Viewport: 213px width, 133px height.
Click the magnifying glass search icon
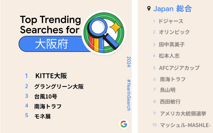(x=103, y=33)
